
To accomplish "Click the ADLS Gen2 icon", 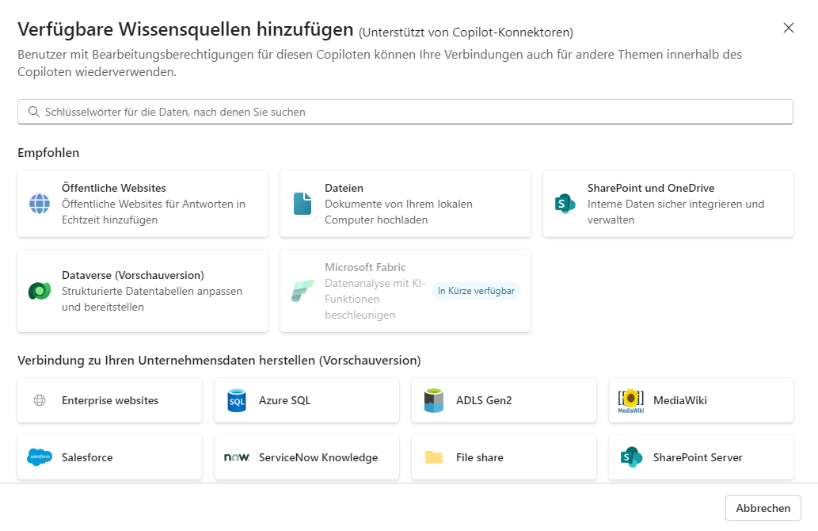I will pyautogui.click(x=433, y=401).
